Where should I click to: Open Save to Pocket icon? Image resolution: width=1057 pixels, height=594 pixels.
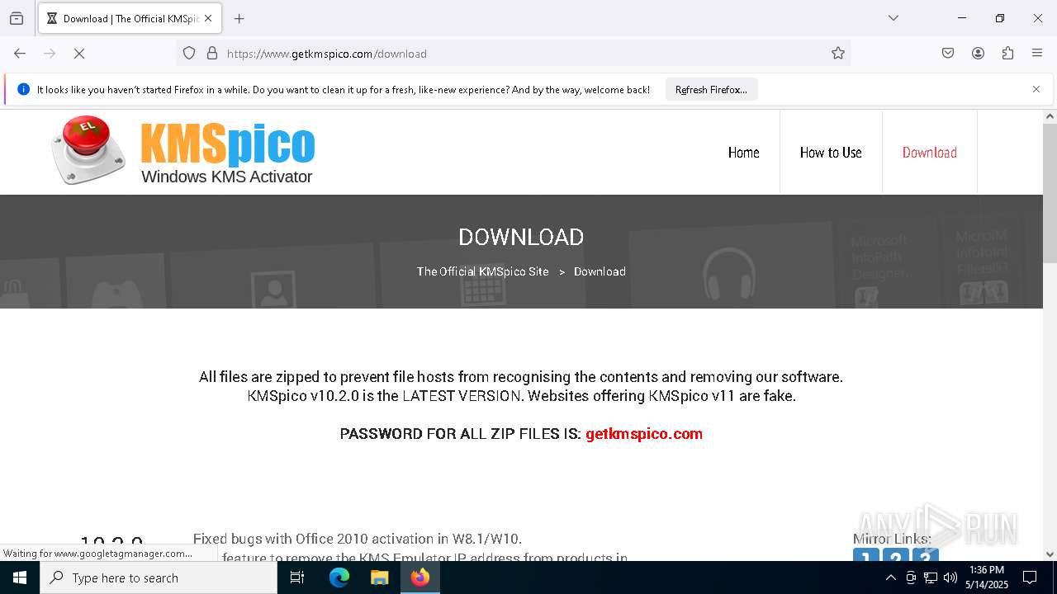click(948, 54)
